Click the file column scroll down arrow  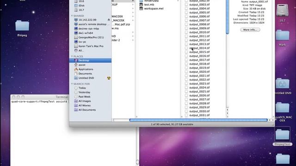tap(227, 113)
